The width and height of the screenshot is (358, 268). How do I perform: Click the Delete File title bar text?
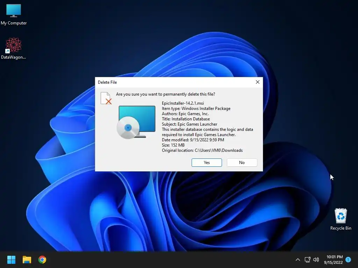tap(107, 82)
